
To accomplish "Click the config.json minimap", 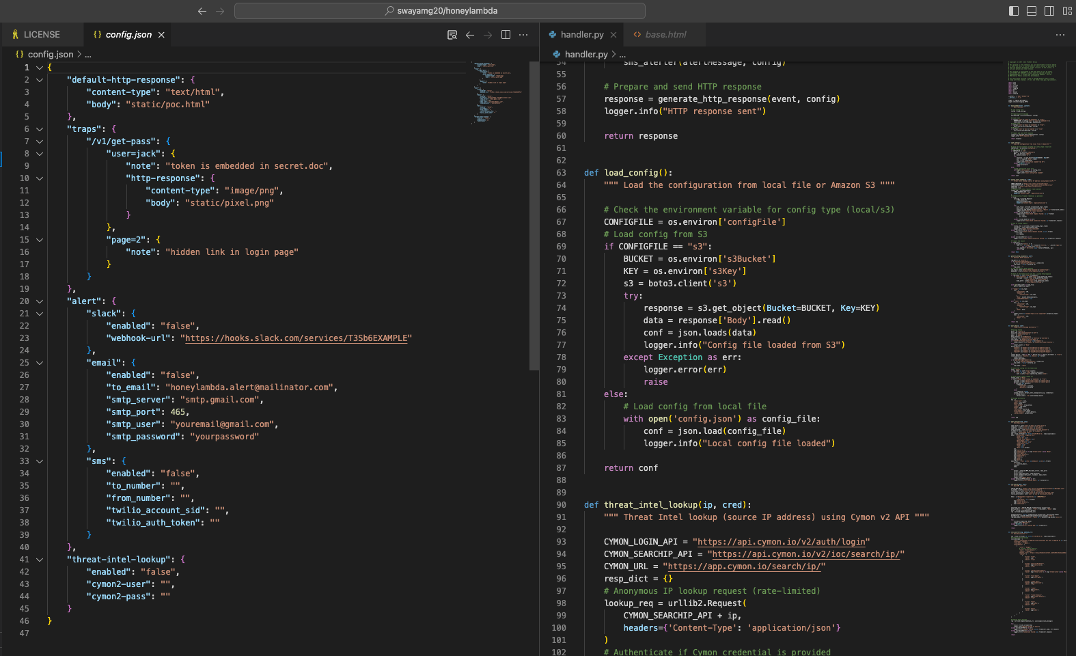I will click(x=498, y=93).
